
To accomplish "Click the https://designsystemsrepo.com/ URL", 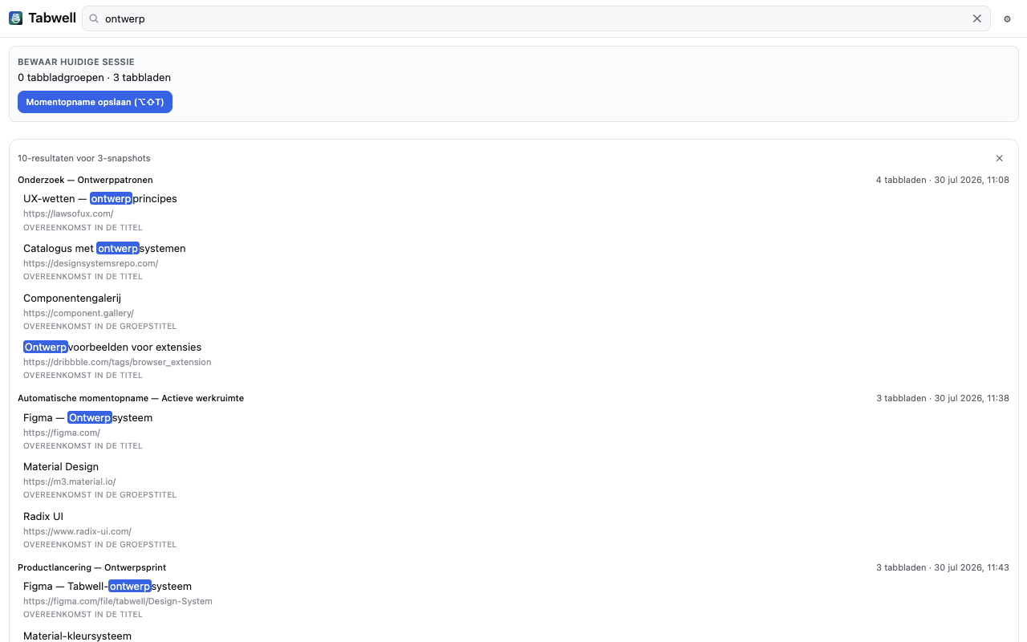I will (91, 263).
